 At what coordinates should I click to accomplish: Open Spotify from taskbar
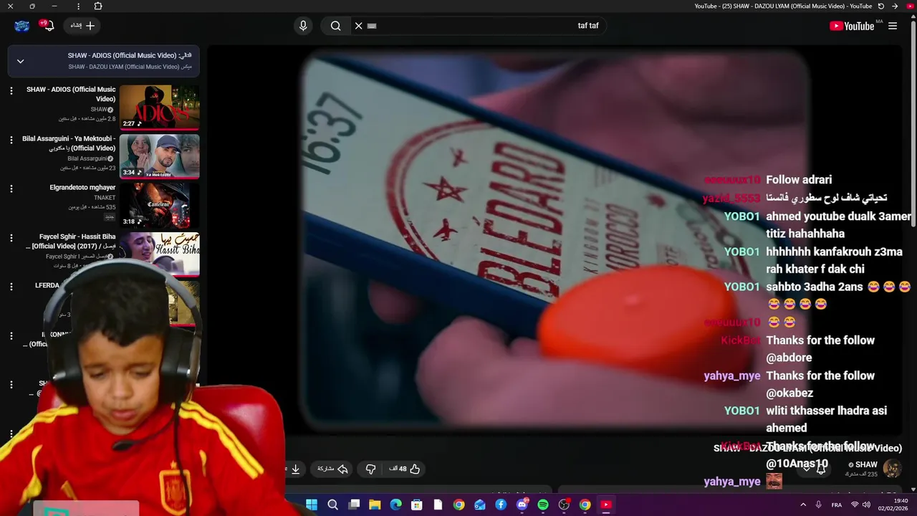tap(543, 505)
